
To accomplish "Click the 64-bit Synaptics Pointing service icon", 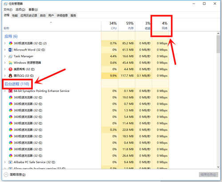I will pos(11,91).
